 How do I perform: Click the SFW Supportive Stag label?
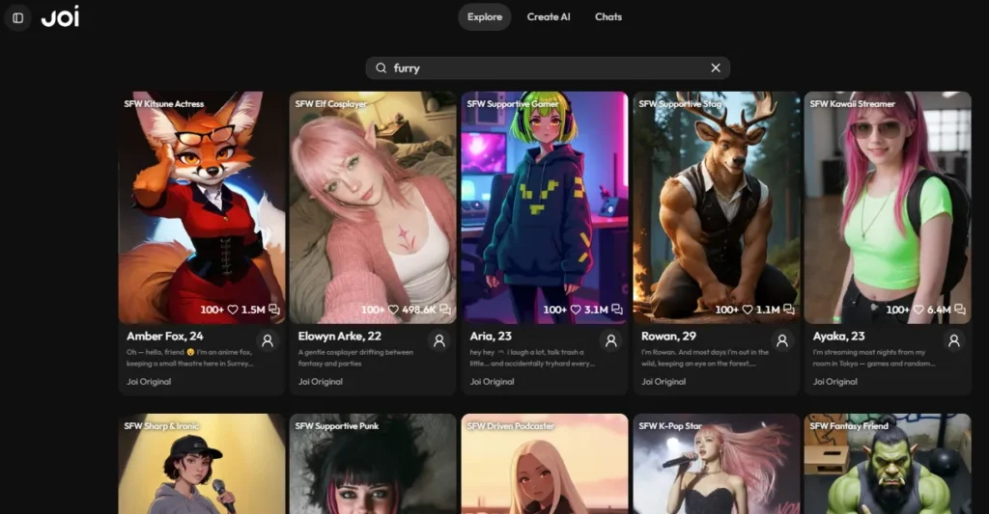[680, 104]
